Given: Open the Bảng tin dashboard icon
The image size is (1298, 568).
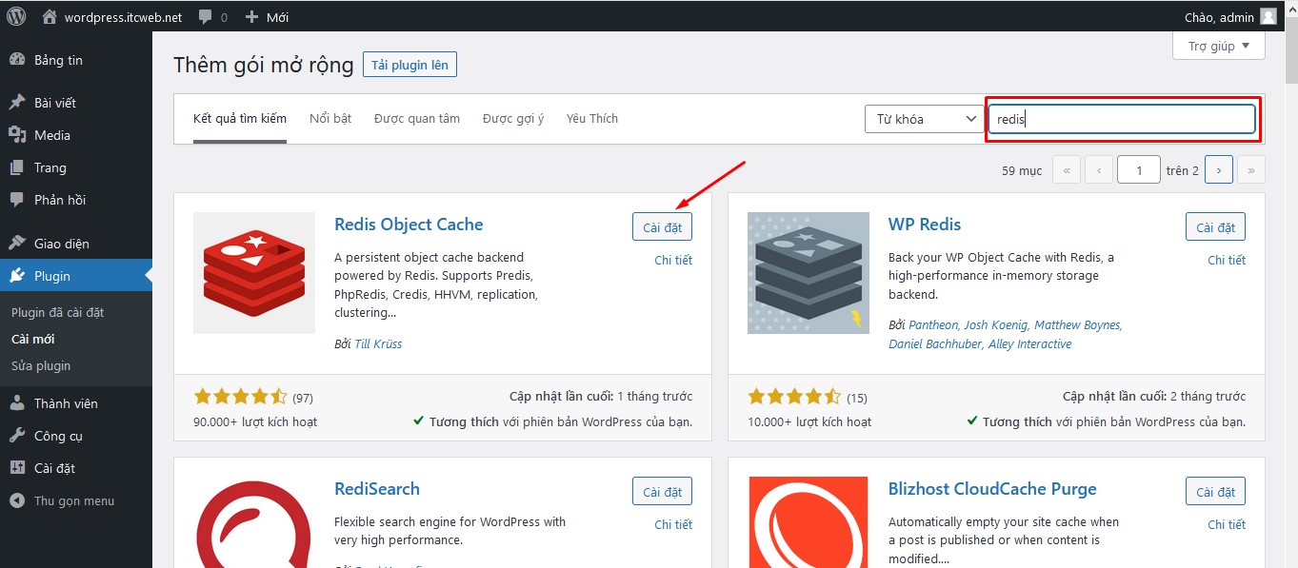Looking at the screenshot, I should click(x=18, y=59).
